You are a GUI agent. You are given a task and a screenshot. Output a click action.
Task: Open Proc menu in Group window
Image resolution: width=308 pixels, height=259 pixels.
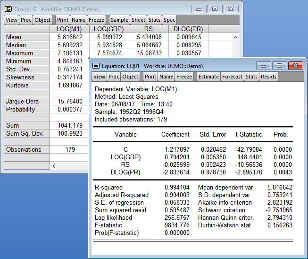coord(26,20)
